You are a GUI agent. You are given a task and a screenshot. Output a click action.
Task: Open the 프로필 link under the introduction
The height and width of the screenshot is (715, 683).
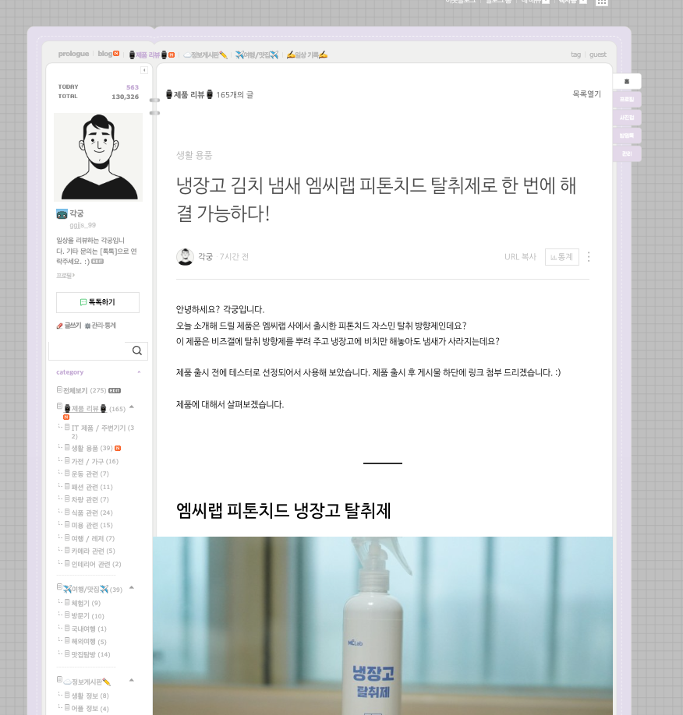(x=65, y=276)
